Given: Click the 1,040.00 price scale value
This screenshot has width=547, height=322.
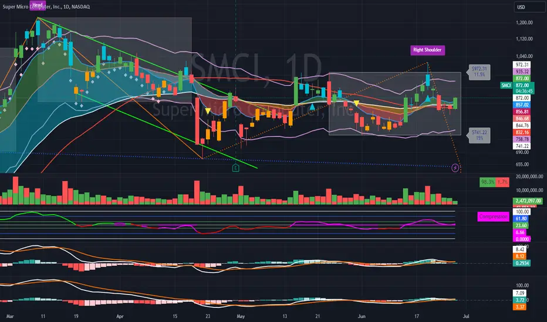Looking at the screenshot, I should click(524, 56).
